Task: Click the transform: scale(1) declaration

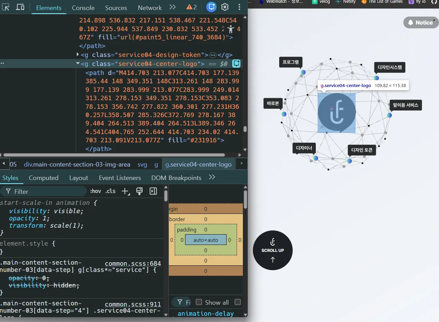Action: [46, 226]
